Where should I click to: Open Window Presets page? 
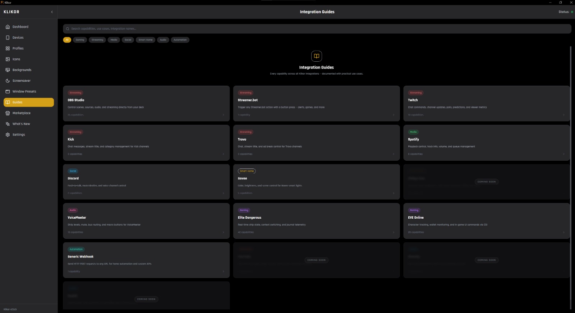point(29,91)
